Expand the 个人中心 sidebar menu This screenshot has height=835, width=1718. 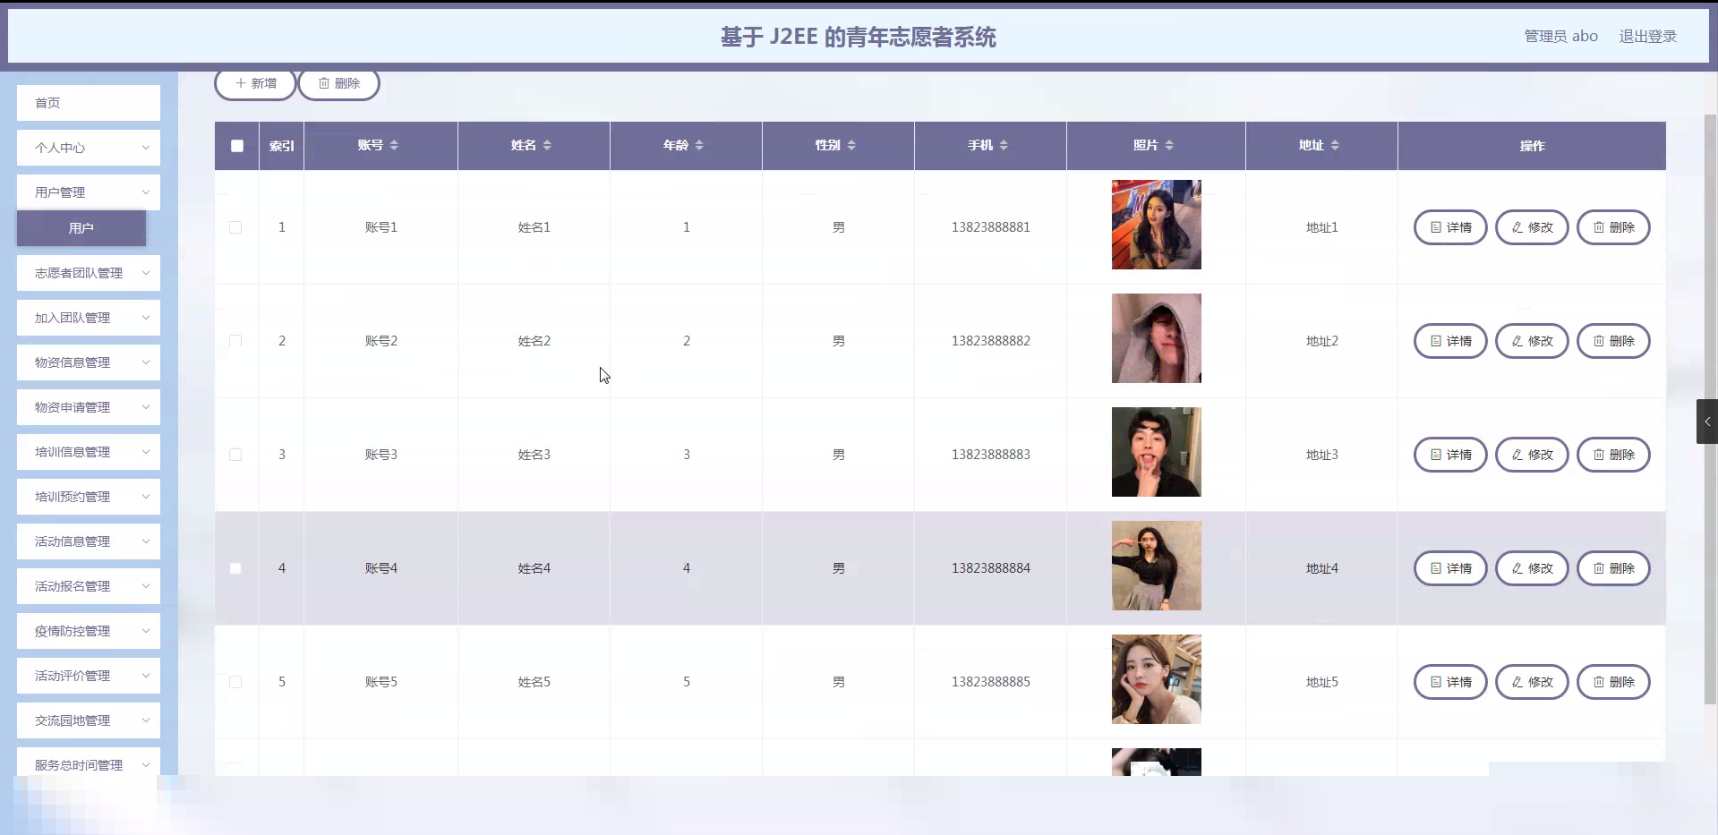[88, 147]
